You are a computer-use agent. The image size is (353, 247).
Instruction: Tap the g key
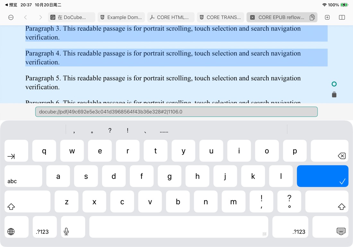169,176
